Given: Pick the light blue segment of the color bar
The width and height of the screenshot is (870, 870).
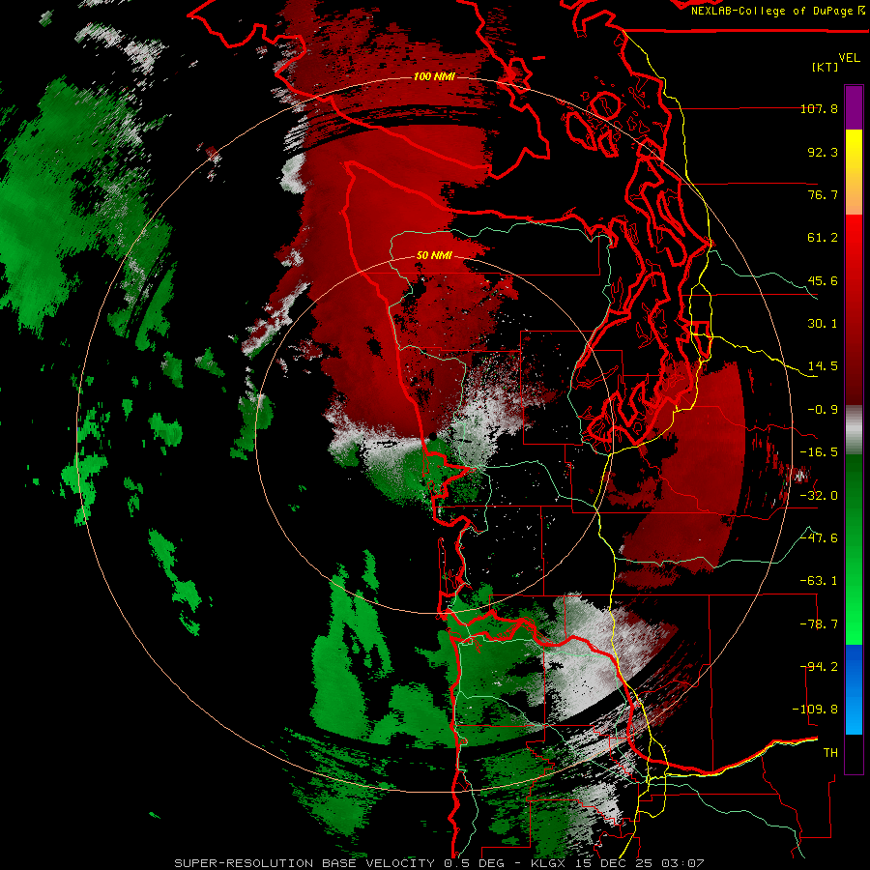Looking at the screenshot, I should pos(854,713).
